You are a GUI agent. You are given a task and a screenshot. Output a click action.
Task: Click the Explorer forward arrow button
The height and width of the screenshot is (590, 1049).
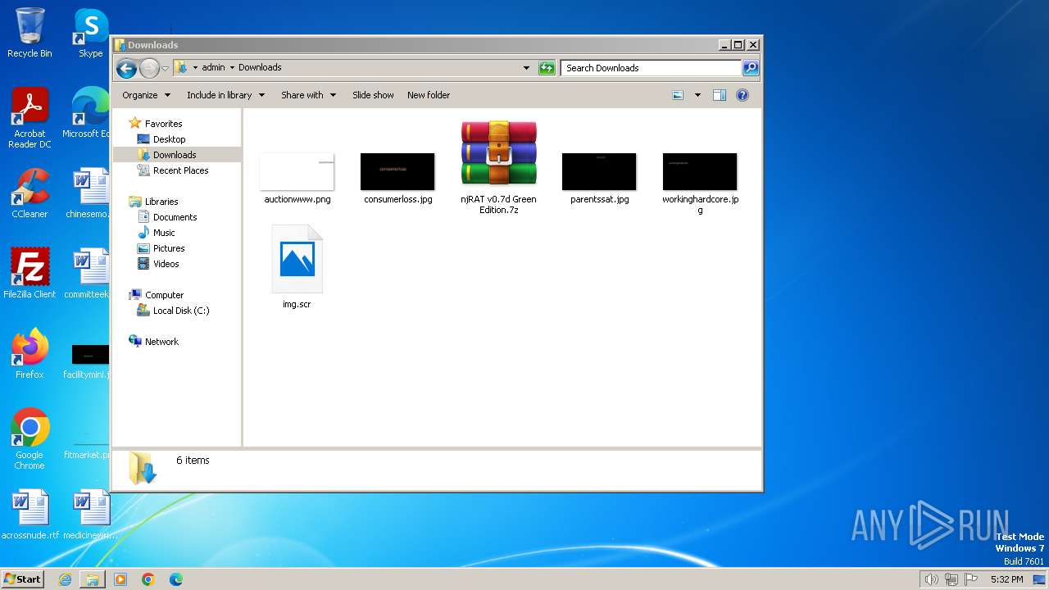coord(149,68)
